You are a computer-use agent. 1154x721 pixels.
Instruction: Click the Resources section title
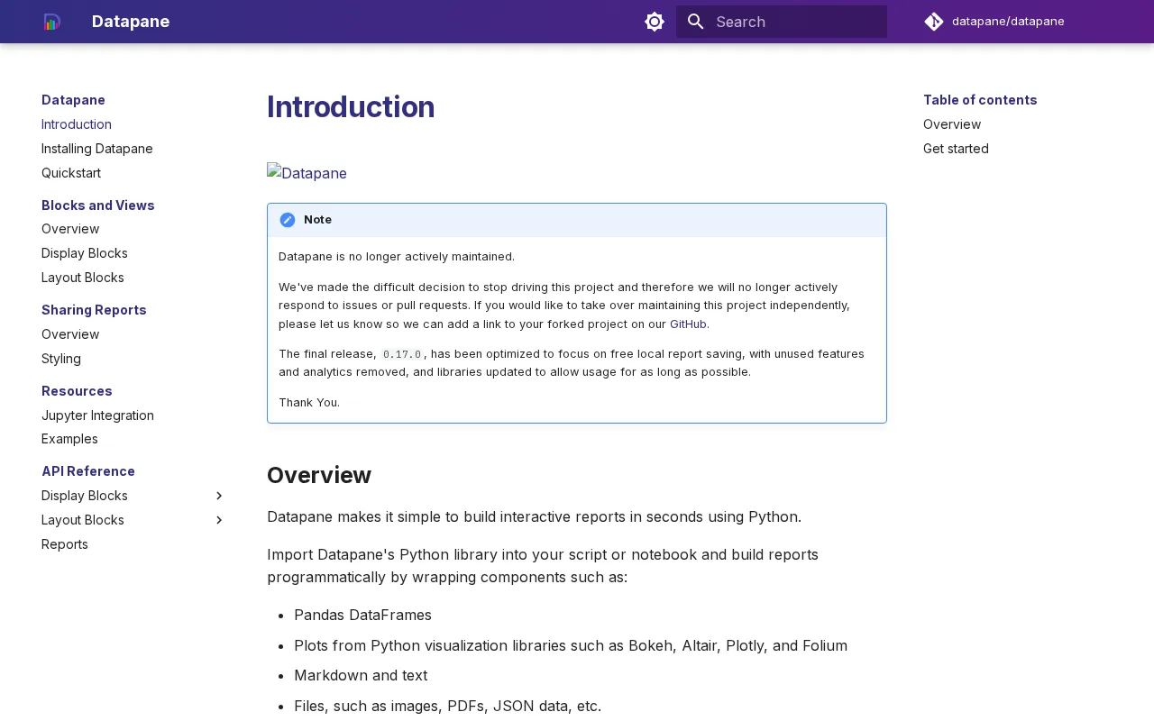pos(77,391)
